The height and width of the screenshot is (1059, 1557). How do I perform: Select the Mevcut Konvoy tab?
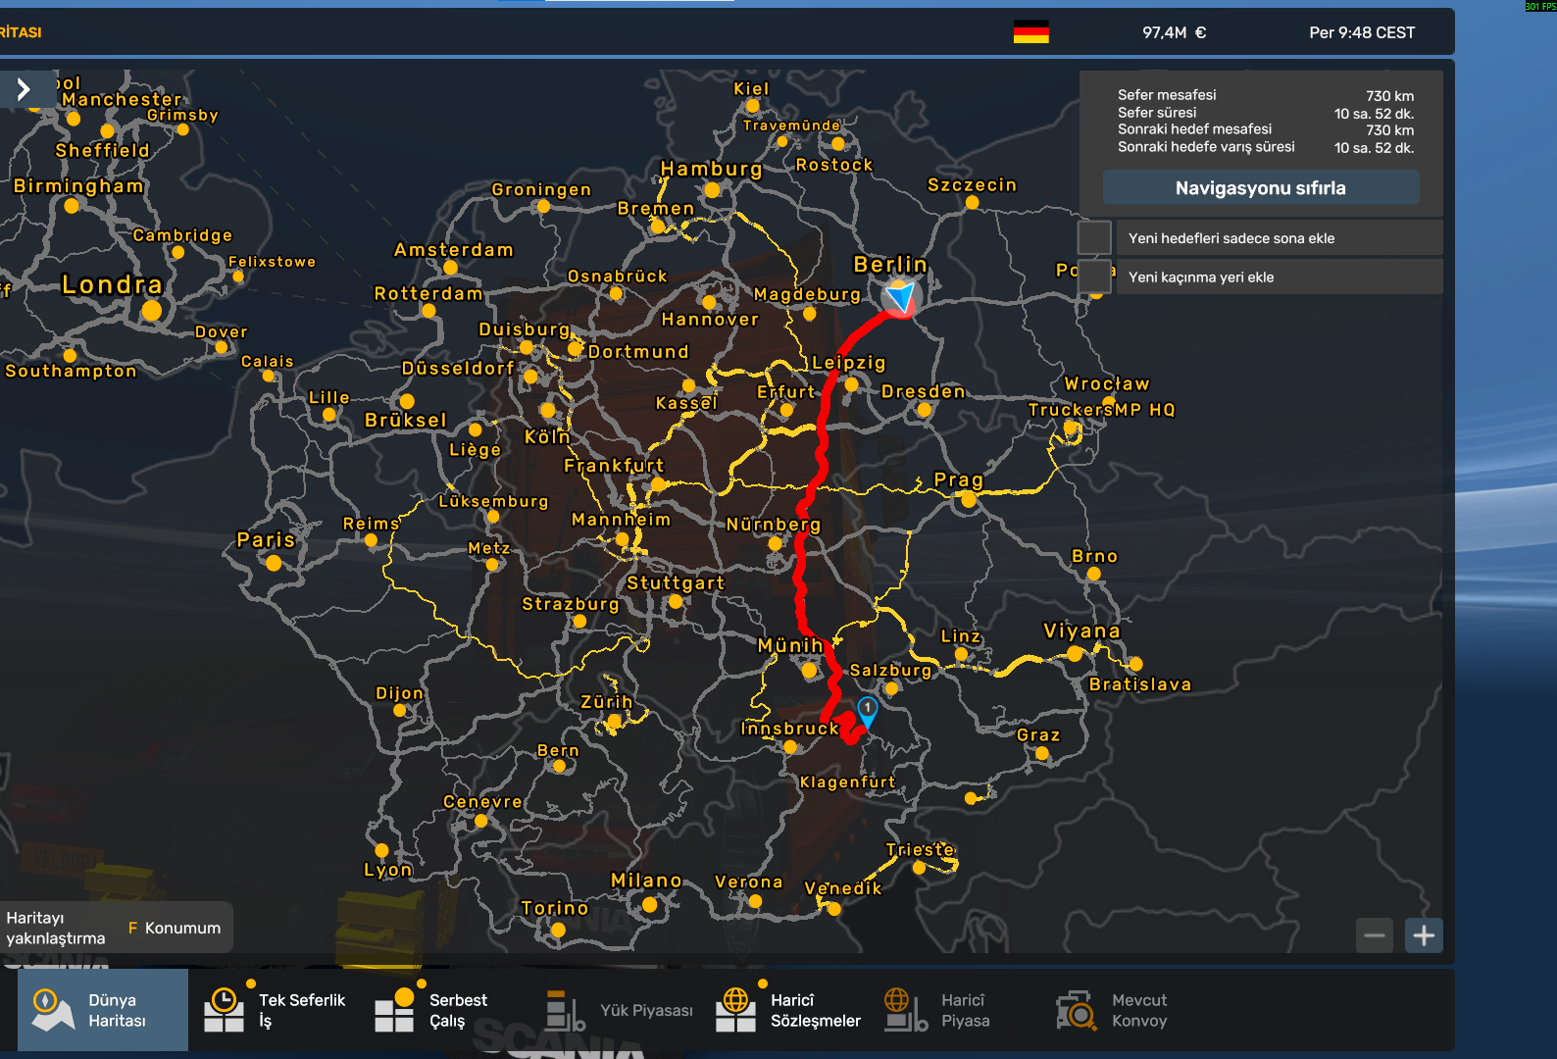coord(1112,1010)
